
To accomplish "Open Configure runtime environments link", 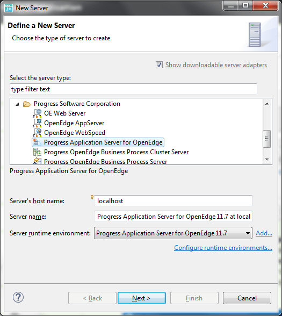I will click(223, 248).
